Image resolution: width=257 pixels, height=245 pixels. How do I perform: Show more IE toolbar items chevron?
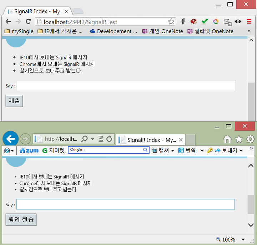click(x=251, y=148)
